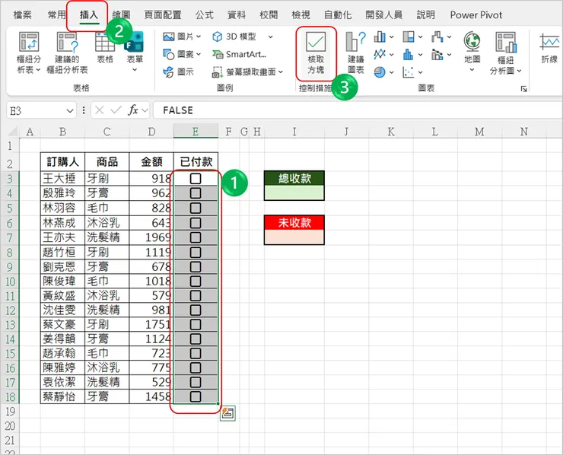Switch to the Data (資料) tab
563x455 pixels.
pos(237,14)
